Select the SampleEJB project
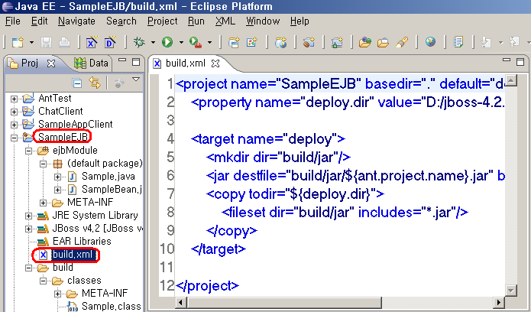 [x=63, y=137]
